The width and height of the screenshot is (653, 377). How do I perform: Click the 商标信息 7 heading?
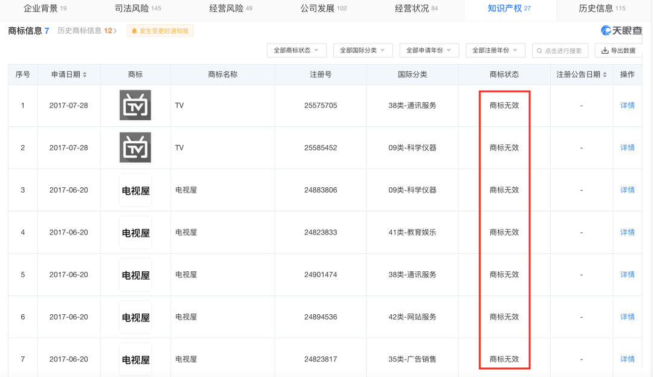pyautogui.click(x=29, y=31)
